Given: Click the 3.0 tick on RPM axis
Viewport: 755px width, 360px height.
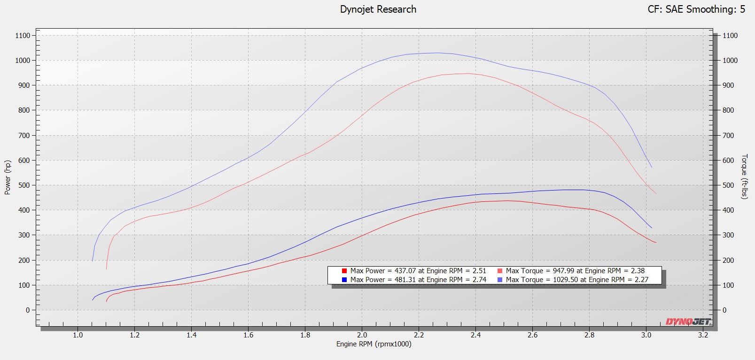Looking at the screenshot, I should [646, 335].
